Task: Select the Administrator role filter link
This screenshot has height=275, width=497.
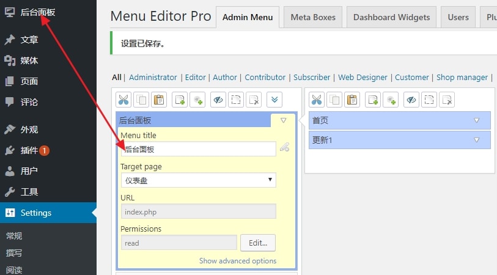Action: tap(153, 77)
